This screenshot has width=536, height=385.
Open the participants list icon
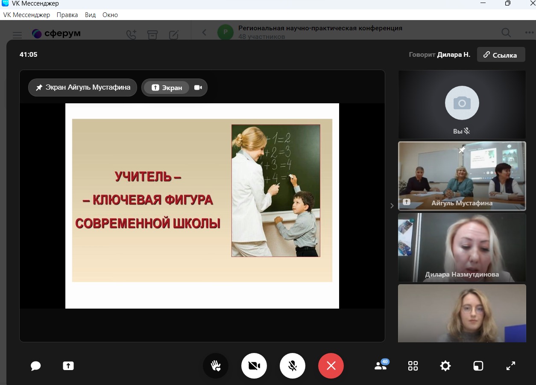pyautogui.click(x=380, y=366)
